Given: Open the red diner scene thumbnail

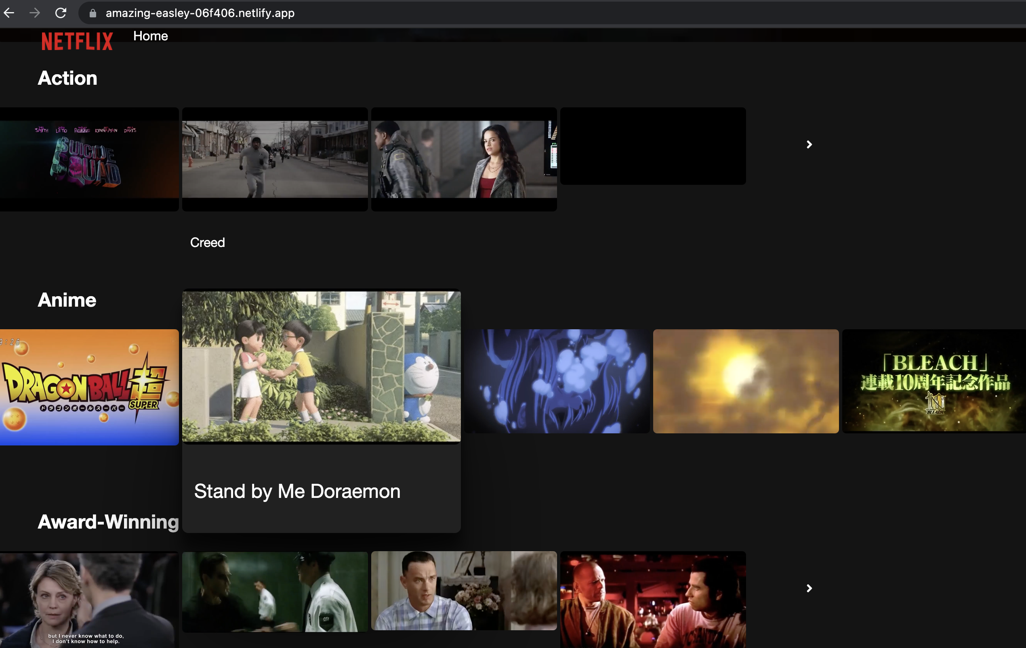Looking at the screenshot, I should click(653, 600).
